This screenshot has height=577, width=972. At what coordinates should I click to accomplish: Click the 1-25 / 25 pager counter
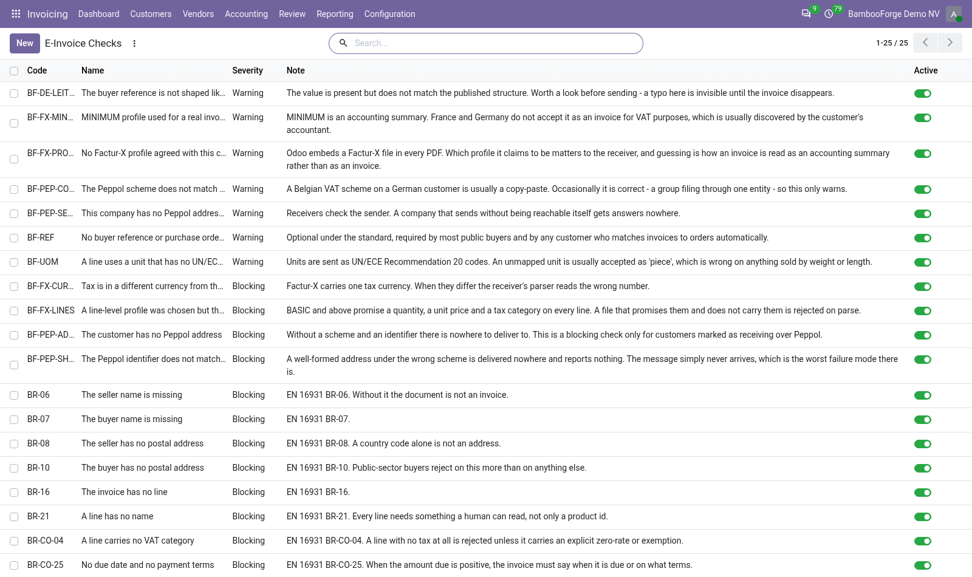(x=892, y=43)
